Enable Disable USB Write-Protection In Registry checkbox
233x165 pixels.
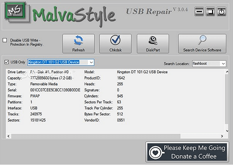(x=5, y=40)
